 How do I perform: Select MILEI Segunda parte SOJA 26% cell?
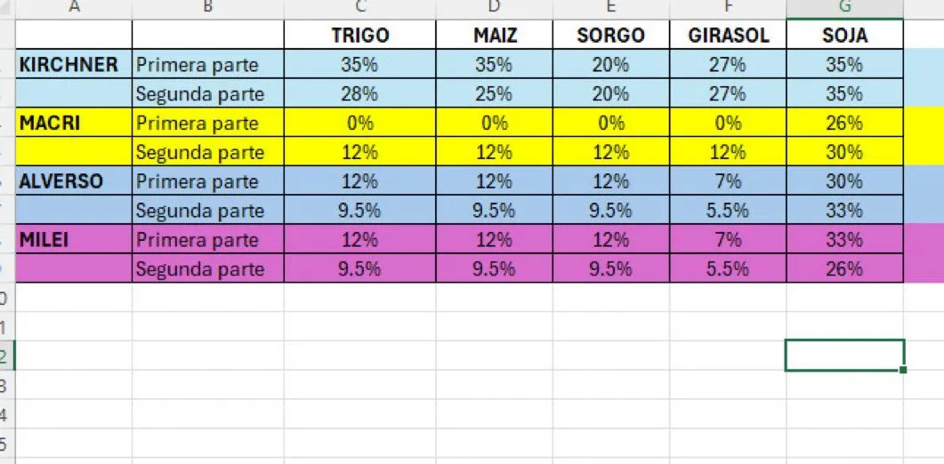pos(844,268)
